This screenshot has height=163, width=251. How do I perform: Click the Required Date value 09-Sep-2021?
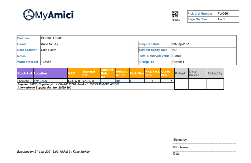coord(181,44)
